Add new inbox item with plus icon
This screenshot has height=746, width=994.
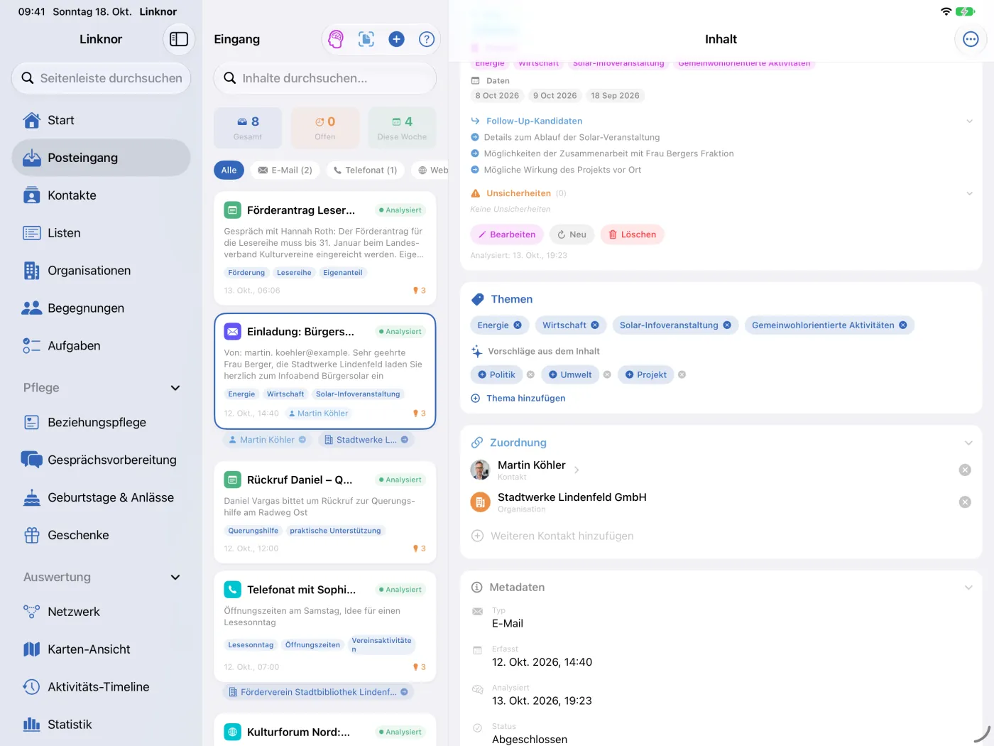coord(397,39)
